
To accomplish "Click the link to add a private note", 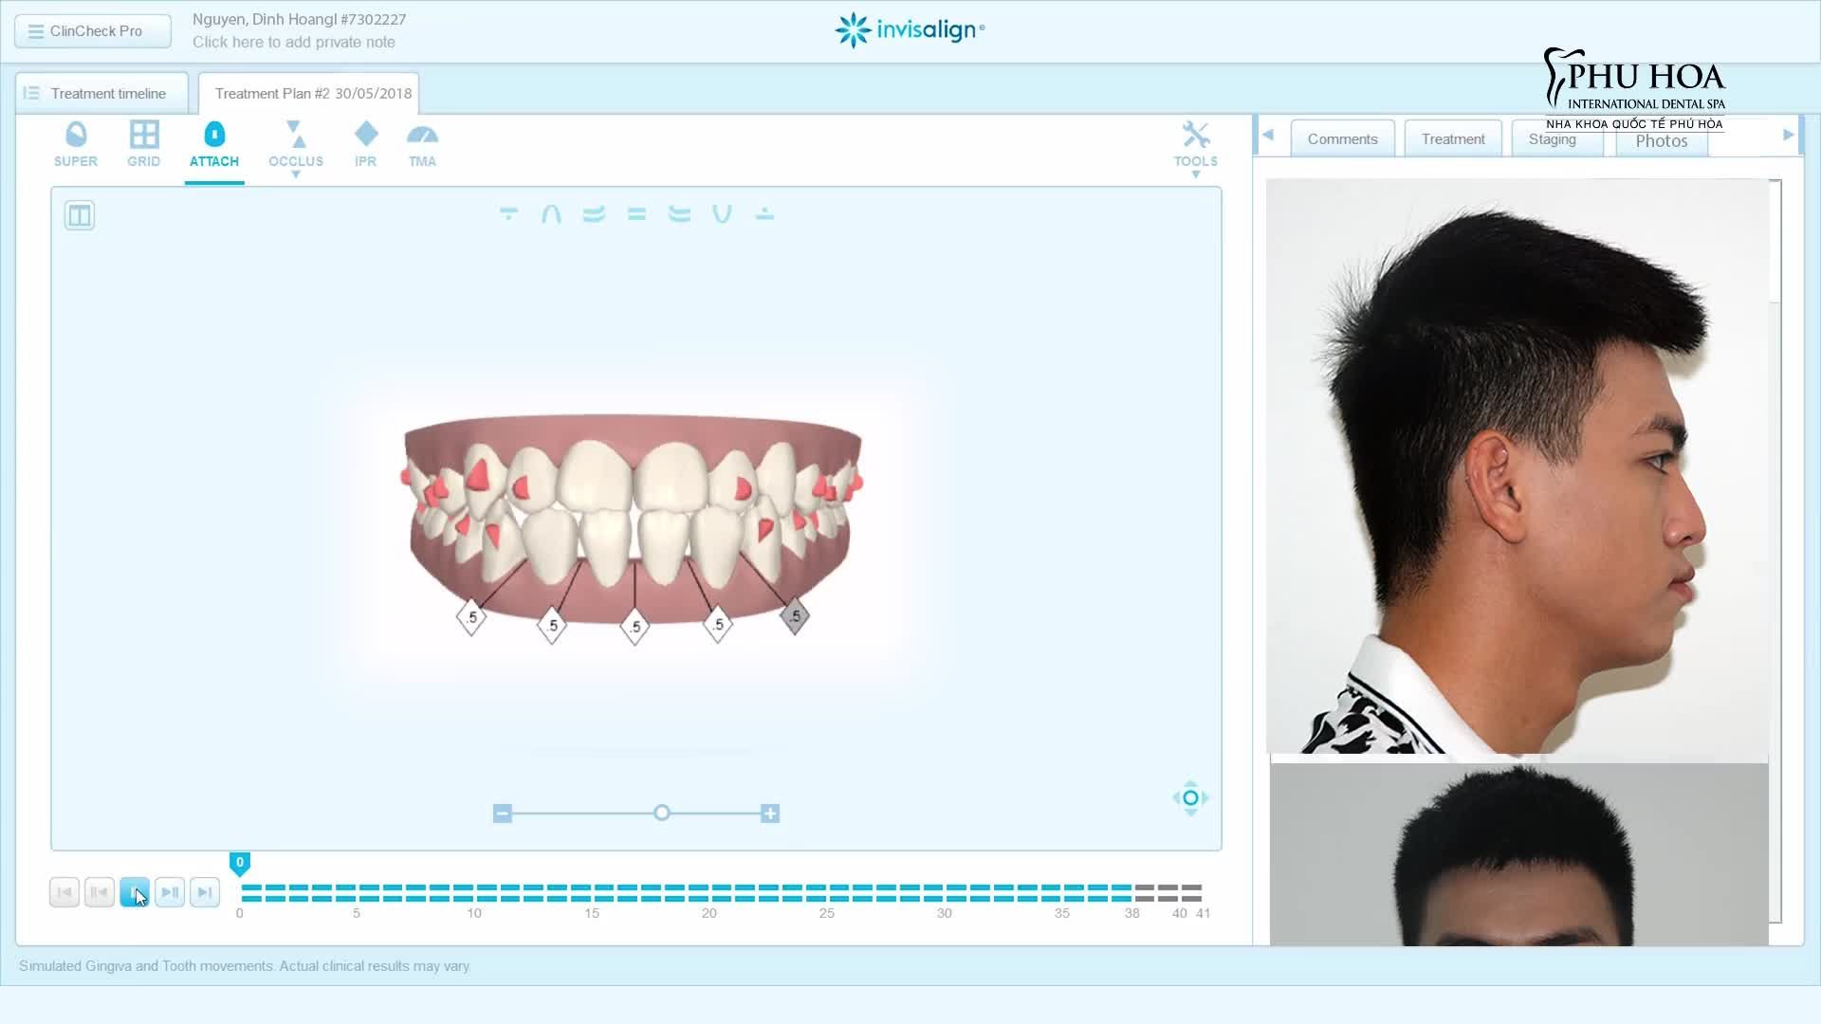I will point(294,42).
